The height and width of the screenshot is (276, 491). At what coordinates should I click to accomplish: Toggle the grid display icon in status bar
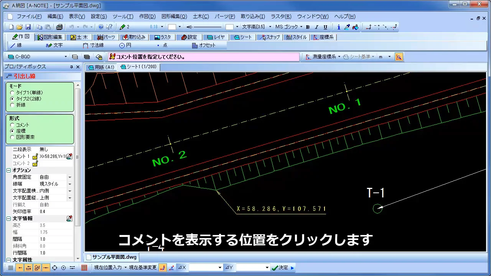click(10, 268)
